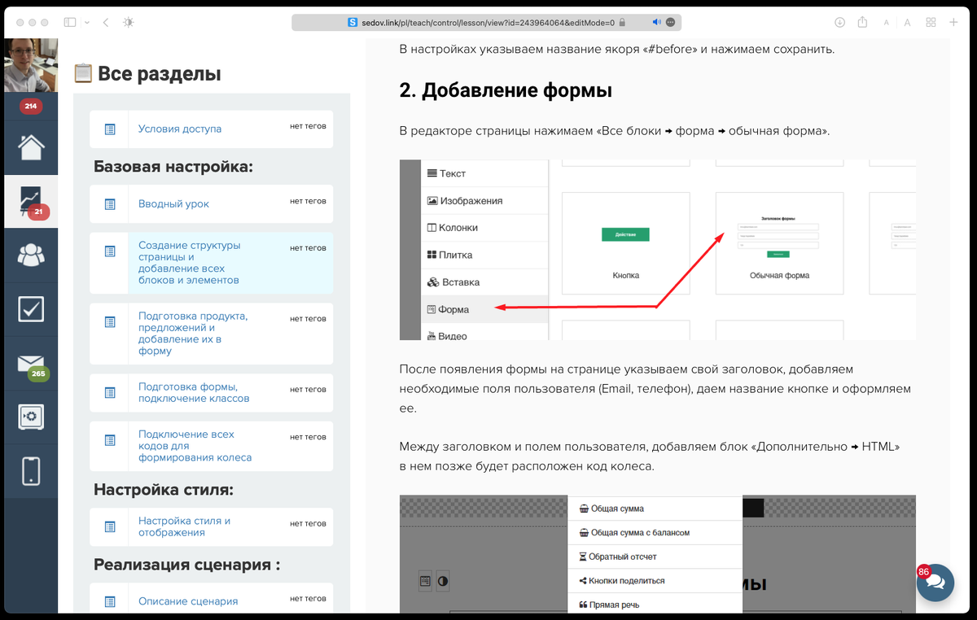This screenshot has height=620, width=977.
Task: Open the home icon in left sidebar
Action: click(31, 147)
